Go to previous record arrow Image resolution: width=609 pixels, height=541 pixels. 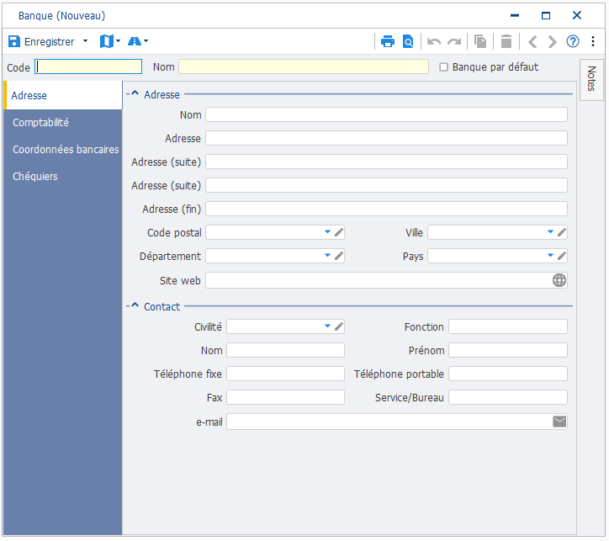(x=532, y=41)
